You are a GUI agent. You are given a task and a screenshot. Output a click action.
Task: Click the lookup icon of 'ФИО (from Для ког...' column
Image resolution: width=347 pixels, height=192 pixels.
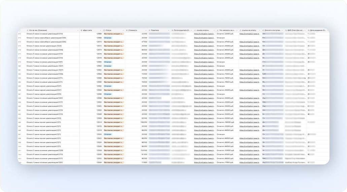(286, 30)
